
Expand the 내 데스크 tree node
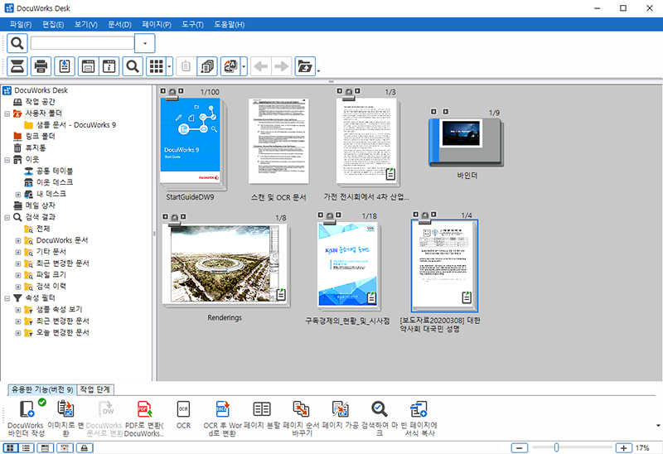(18, 195)
